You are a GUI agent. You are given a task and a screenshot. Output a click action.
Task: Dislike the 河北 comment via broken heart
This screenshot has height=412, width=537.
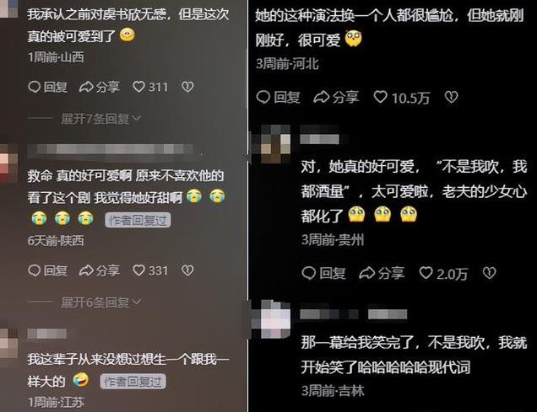click(x=451, y=98)
